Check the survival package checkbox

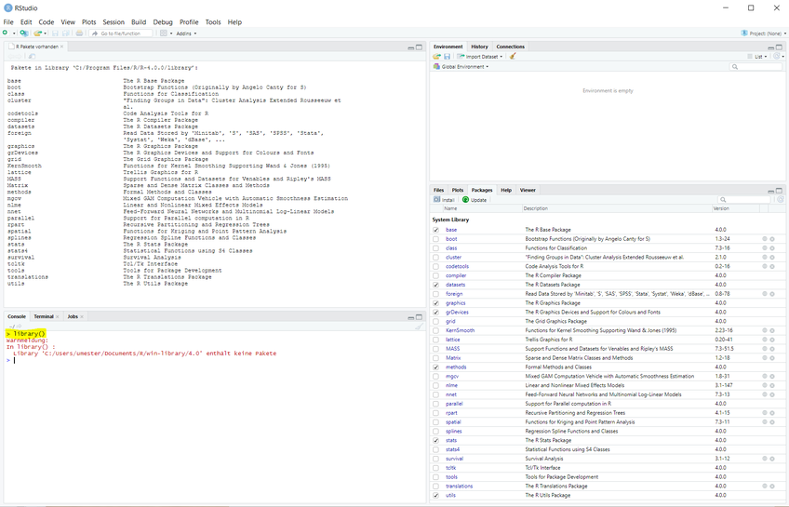coord(435,459)
